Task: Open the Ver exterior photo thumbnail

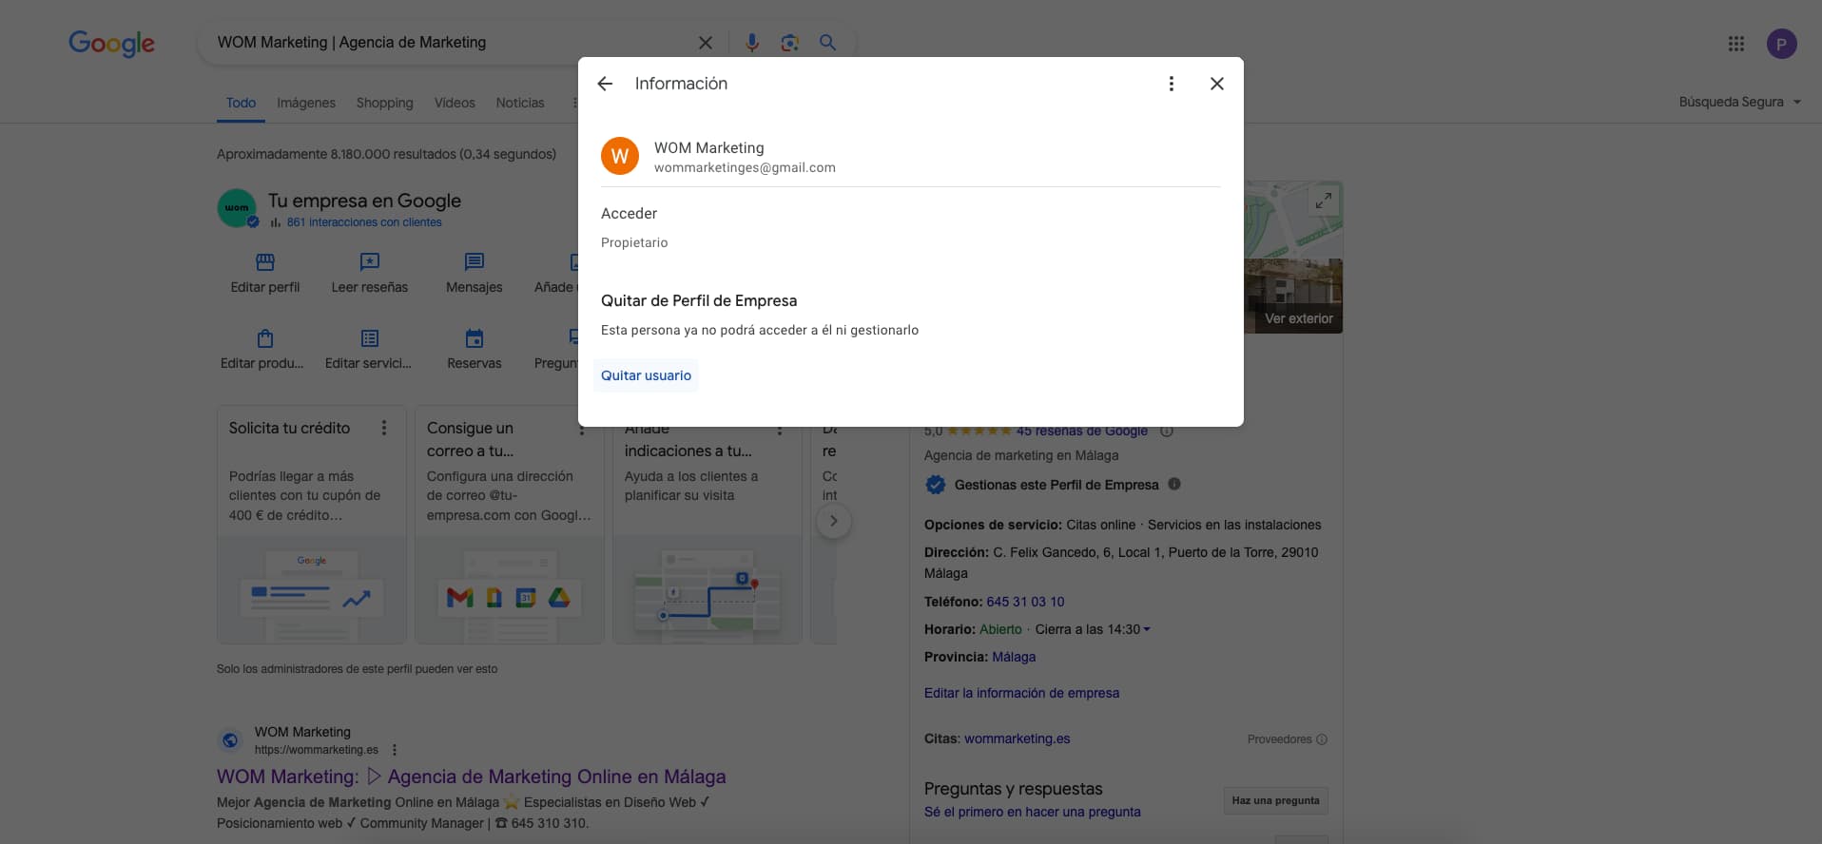Action: 1293,296
